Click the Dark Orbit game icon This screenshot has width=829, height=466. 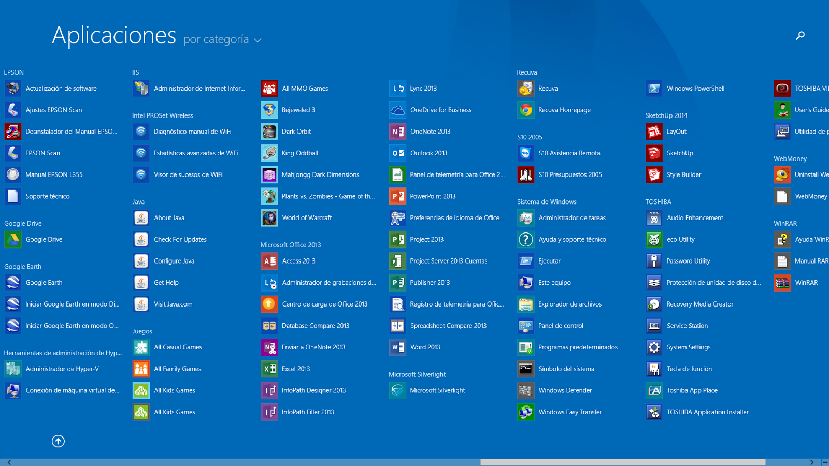point(269,132)
